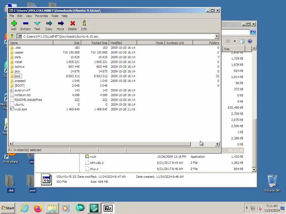Select the isolinux folder icon
The width and height of the screenshot is (286, 214).
(12, 67)
